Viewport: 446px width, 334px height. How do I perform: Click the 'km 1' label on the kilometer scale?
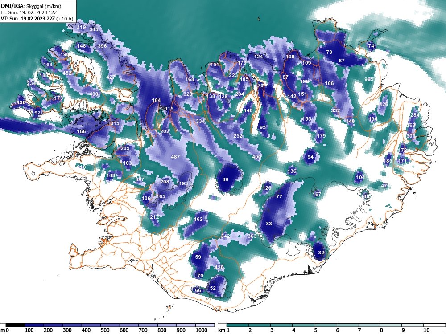tap(224, 330)
